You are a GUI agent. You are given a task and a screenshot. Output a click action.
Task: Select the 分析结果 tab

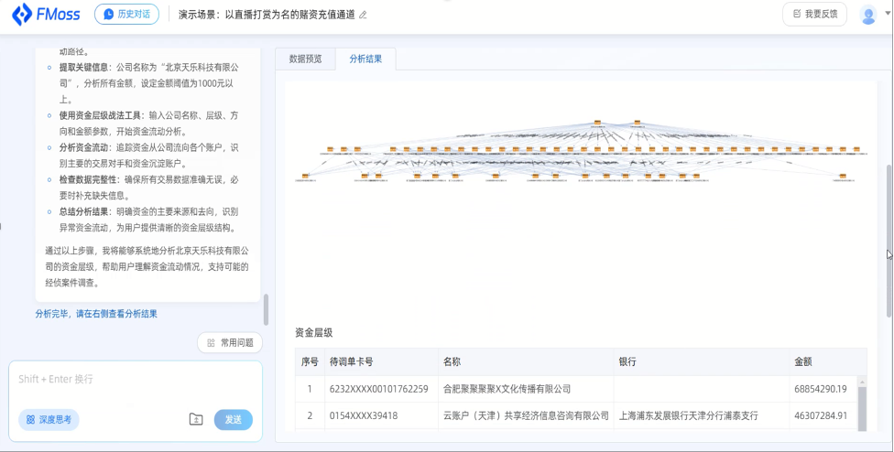coord(365,59)
